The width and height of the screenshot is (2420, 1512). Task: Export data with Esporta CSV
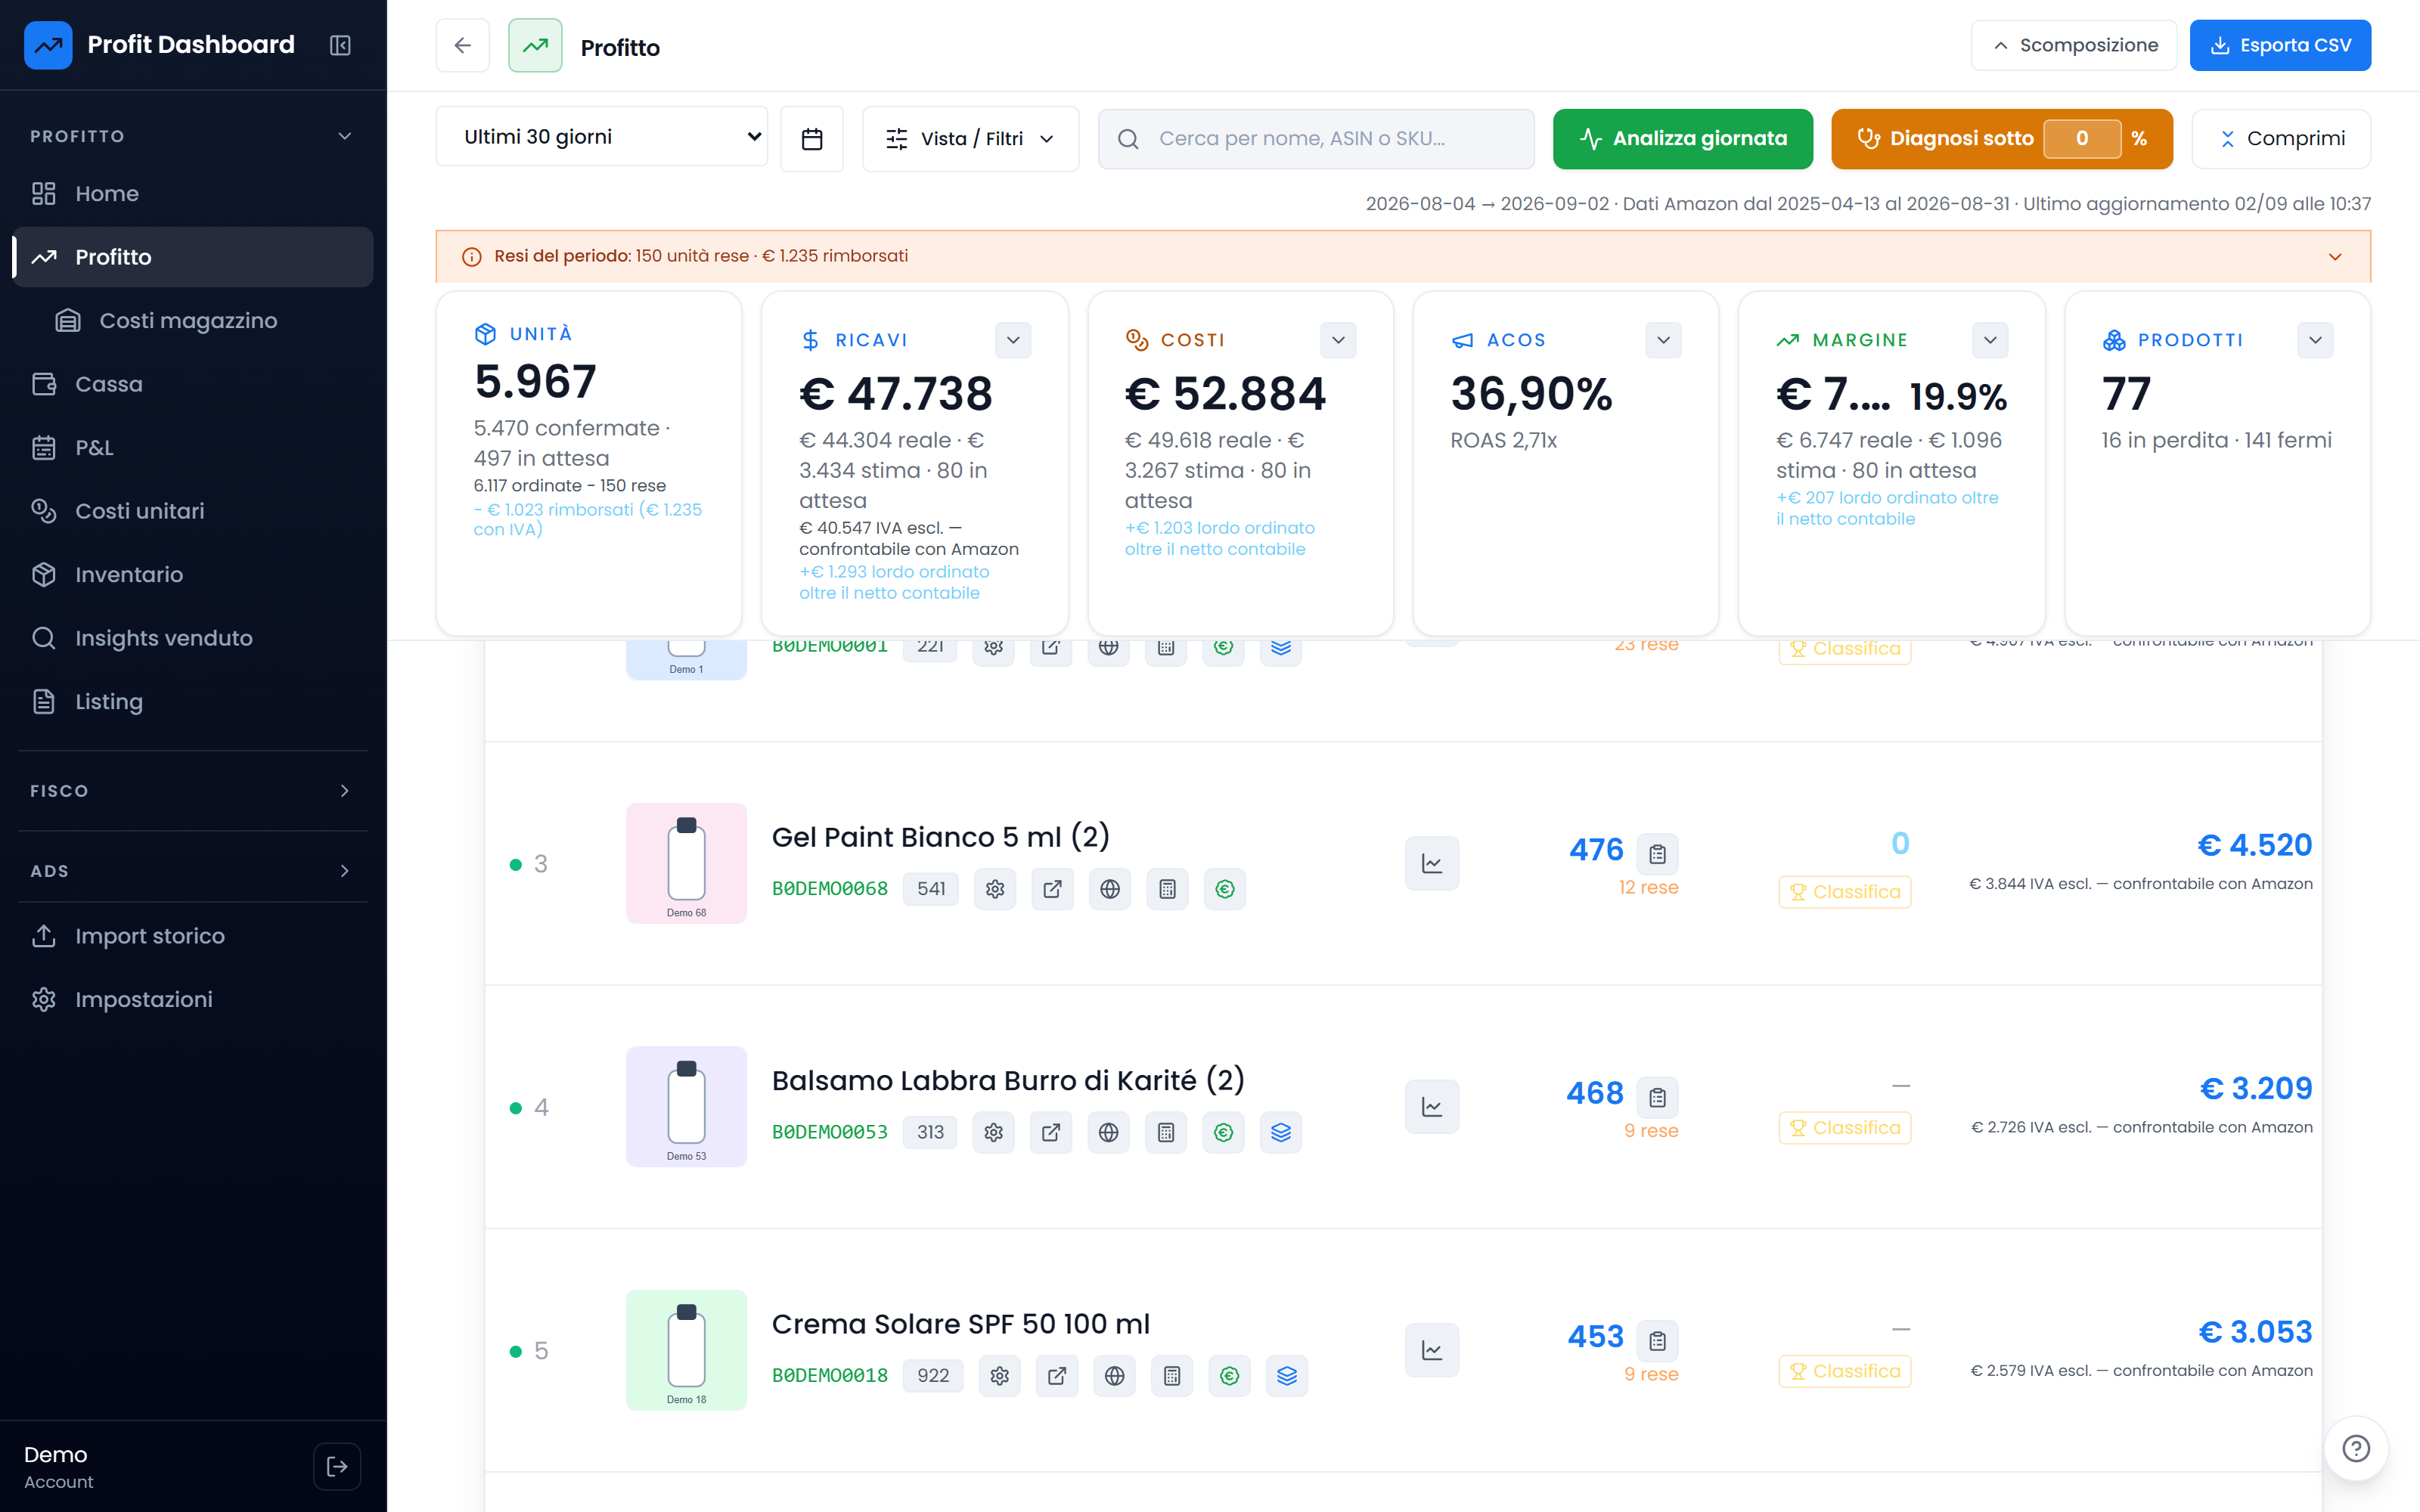pyautogui.click(x=2280, y=45)
